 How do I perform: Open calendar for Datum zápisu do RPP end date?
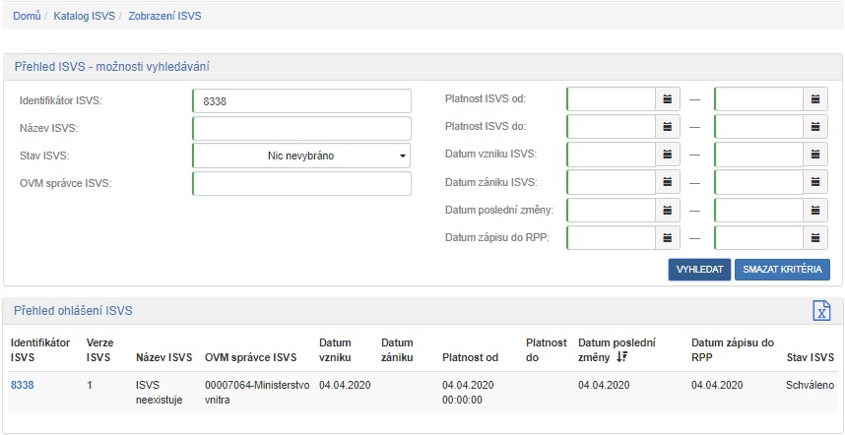pyautogui.click(x=815, y=238)
